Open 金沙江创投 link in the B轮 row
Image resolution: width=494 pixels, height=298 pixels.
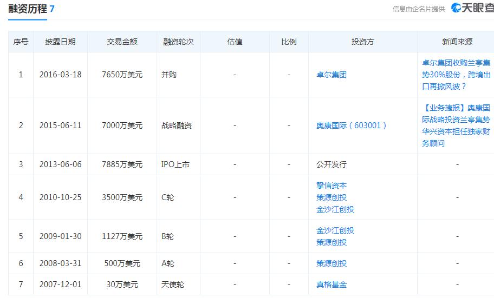tap(335, 230)
